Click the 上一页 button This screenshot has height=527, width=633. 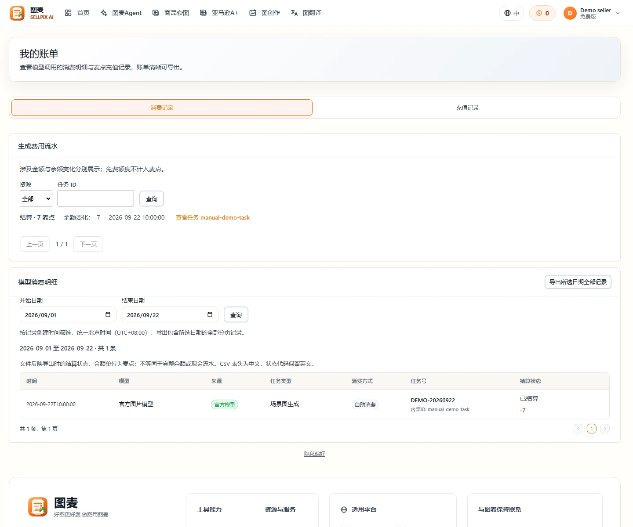pos(35,244)
